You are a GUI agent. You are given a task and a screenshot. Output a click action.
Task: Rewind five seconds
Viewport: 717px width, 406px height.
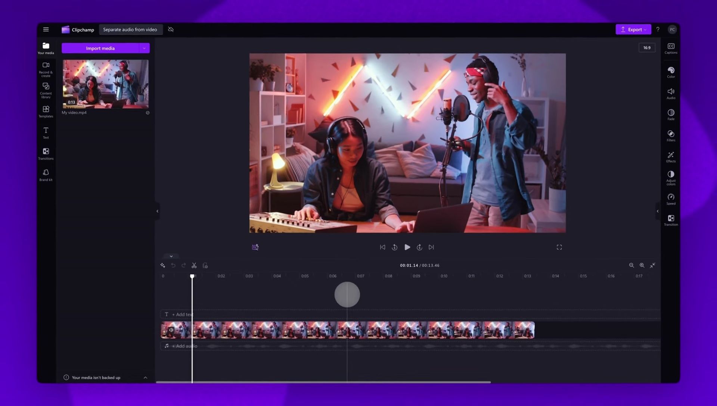coord(394,247)
